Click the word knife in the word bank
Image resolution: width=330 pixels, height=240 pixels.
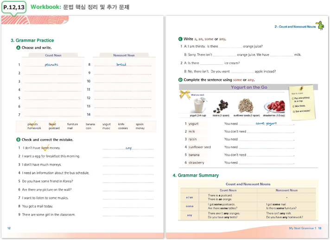point(121,124)
